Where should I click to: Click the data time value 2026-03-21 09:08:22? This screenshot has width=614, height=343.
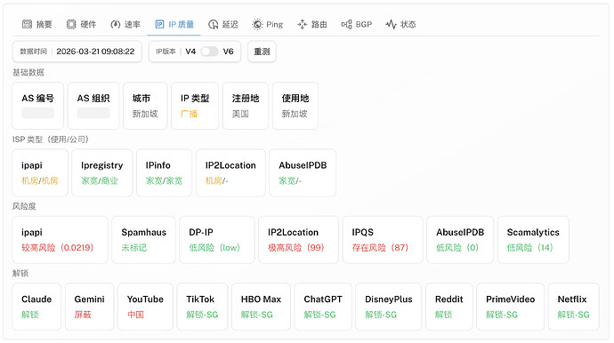(x=95, y=52)
